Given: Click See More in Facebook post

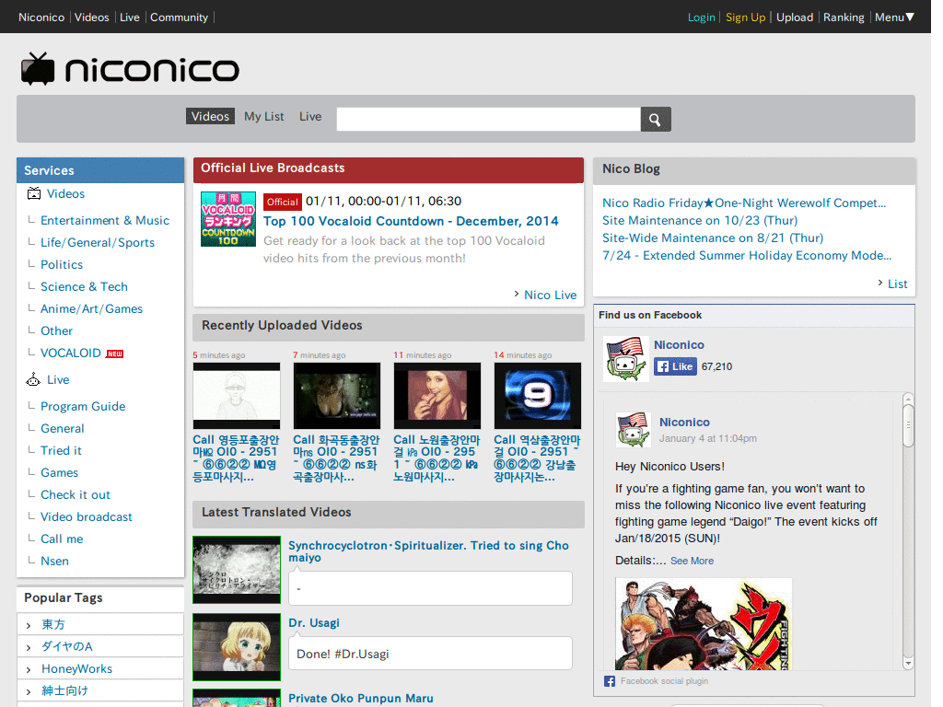Looking at the screenshot, I should (x=692, y=561).
